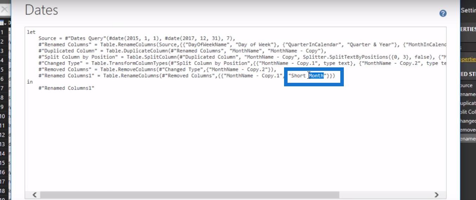Select the Changed Type applied step
The width and height of the screenshot is (476, 200).
pos(468,121)
